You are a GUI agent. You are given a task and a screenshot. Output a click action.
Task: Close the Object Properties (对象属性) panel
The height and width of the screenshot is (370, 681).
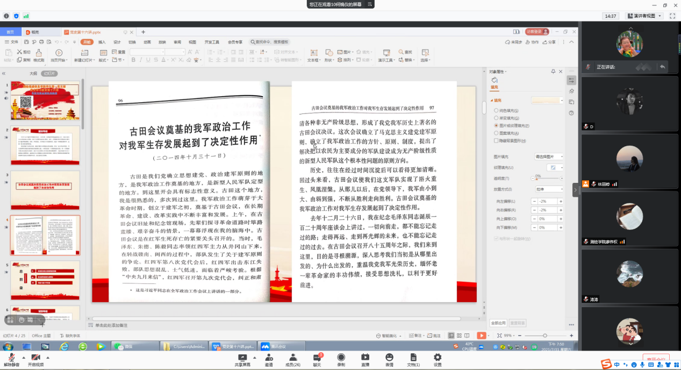tap(561, 72)
